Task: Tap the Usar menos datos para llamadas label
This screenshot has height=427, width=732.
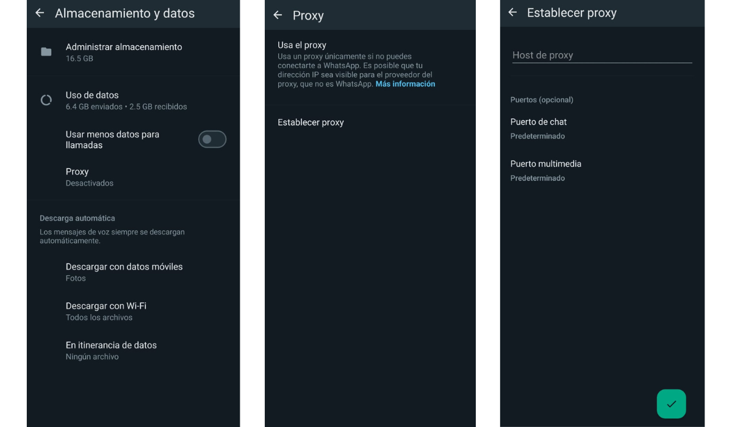Action: [112, 140]
